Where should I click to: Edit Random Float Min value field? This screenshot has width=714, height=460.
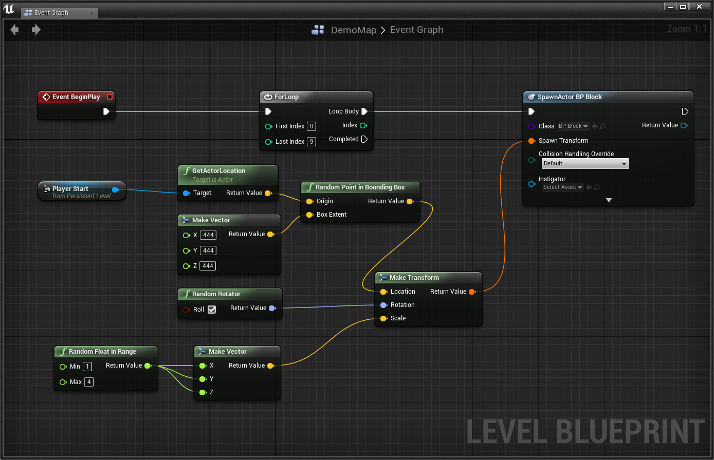(x=87, y=367)
